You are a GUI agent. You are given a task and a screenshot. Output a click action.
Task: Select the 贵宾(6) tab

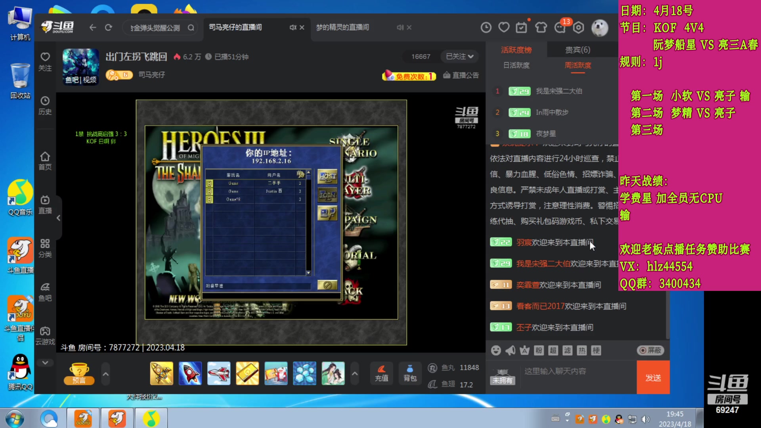[x=578, y=50]
